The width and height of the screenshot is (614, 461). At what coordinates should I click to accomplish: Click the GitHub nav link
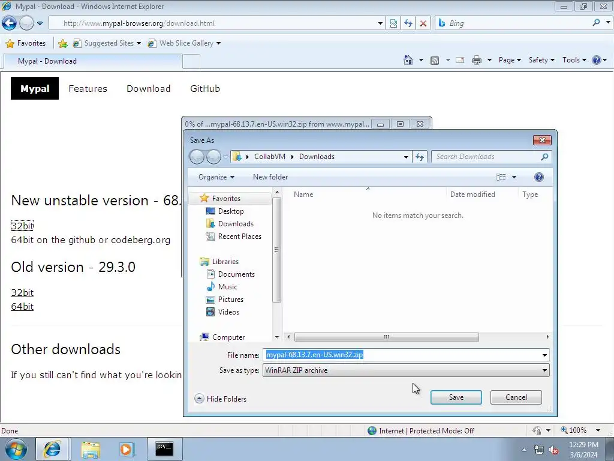click(x=205, y=89)
